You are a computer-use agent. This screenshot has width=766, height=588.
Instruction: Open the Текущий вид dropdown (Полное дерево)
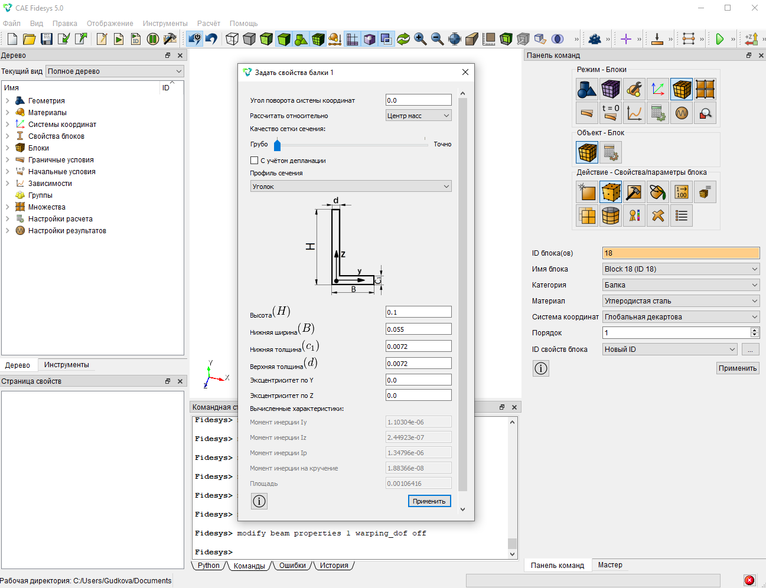[115, 71]
